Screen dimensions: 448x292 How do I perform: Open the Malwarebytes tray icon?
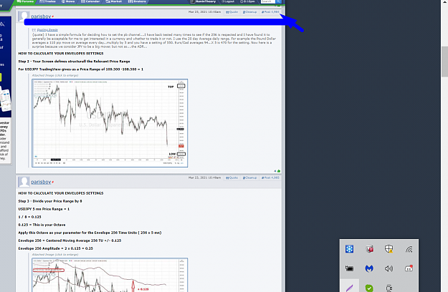coord(369,268)
